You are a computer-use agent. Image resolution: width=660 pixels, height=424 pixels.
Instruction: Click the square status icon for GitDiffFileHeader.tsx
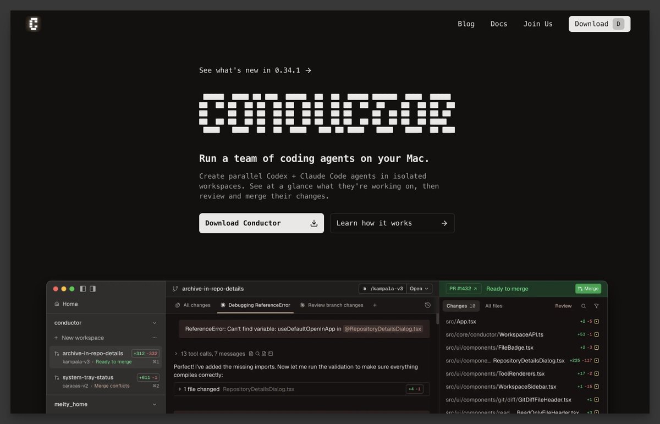click(596, 400)
